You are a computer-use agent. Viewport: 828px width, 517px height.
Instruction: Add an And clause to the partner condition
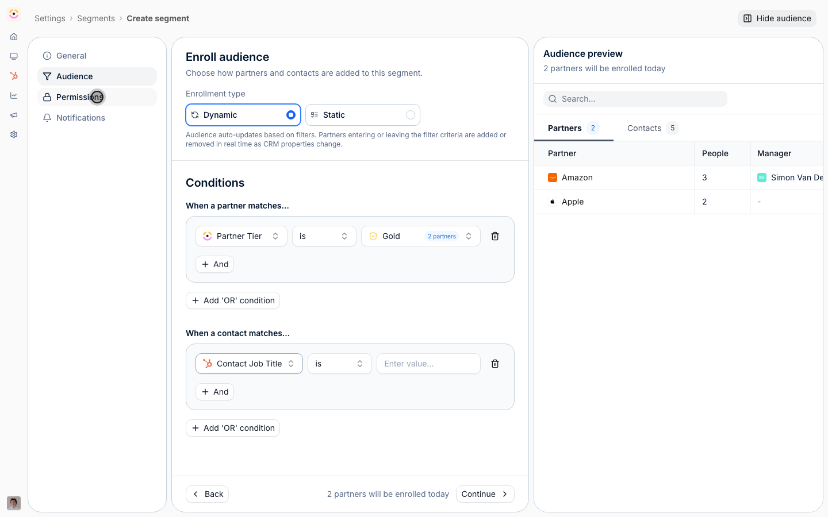(214, 264)
